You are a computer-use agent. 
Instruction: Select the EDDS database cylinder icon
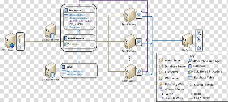pos(63,67)
